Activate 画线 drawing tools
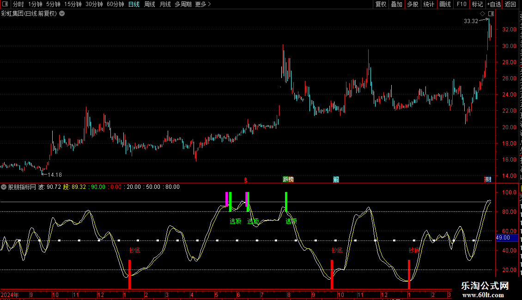 point(445,4)
